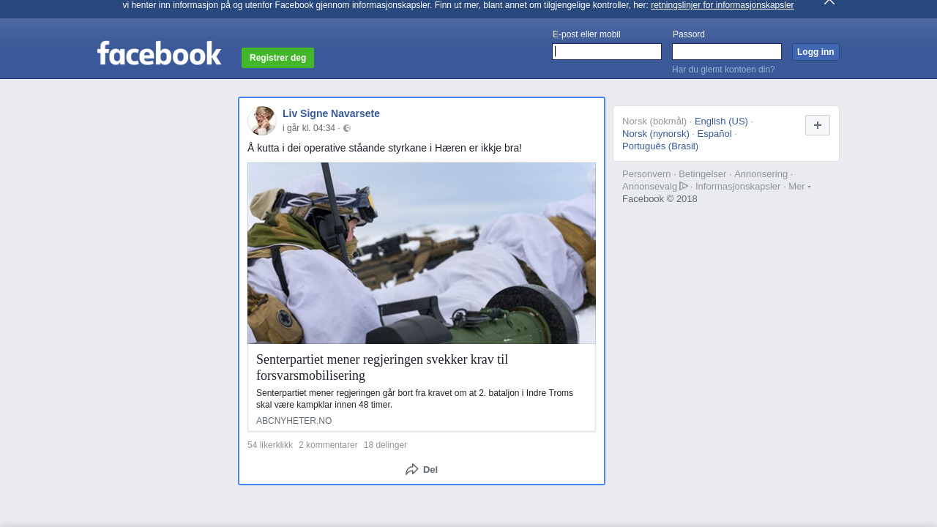Open the Informasjonskapsler footer link

[x=738, y=187]
